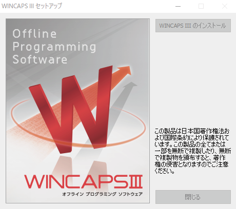Click the 'Software' heading text
The width and height of the screenshot is (236, 209).
coord(40,59)
